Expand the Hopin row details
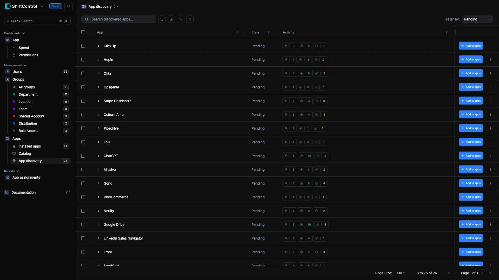The image size is (499, 280). click(99, 60)
